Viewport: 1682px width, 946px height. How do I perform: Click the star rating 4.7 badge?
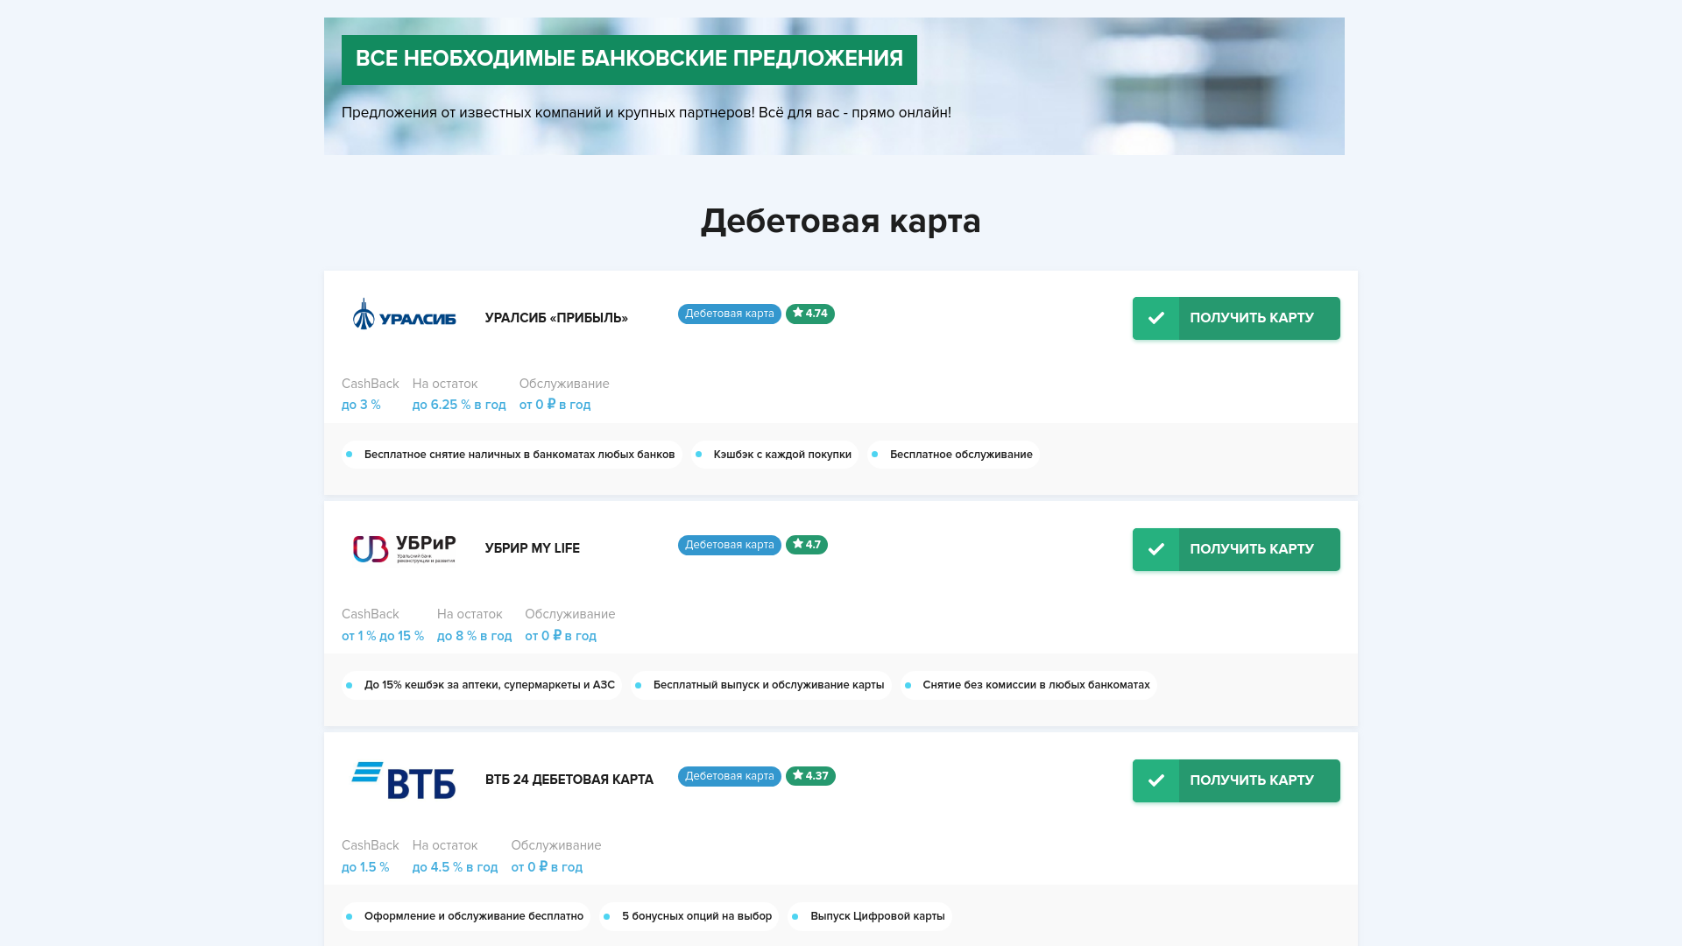coord(807,545)
